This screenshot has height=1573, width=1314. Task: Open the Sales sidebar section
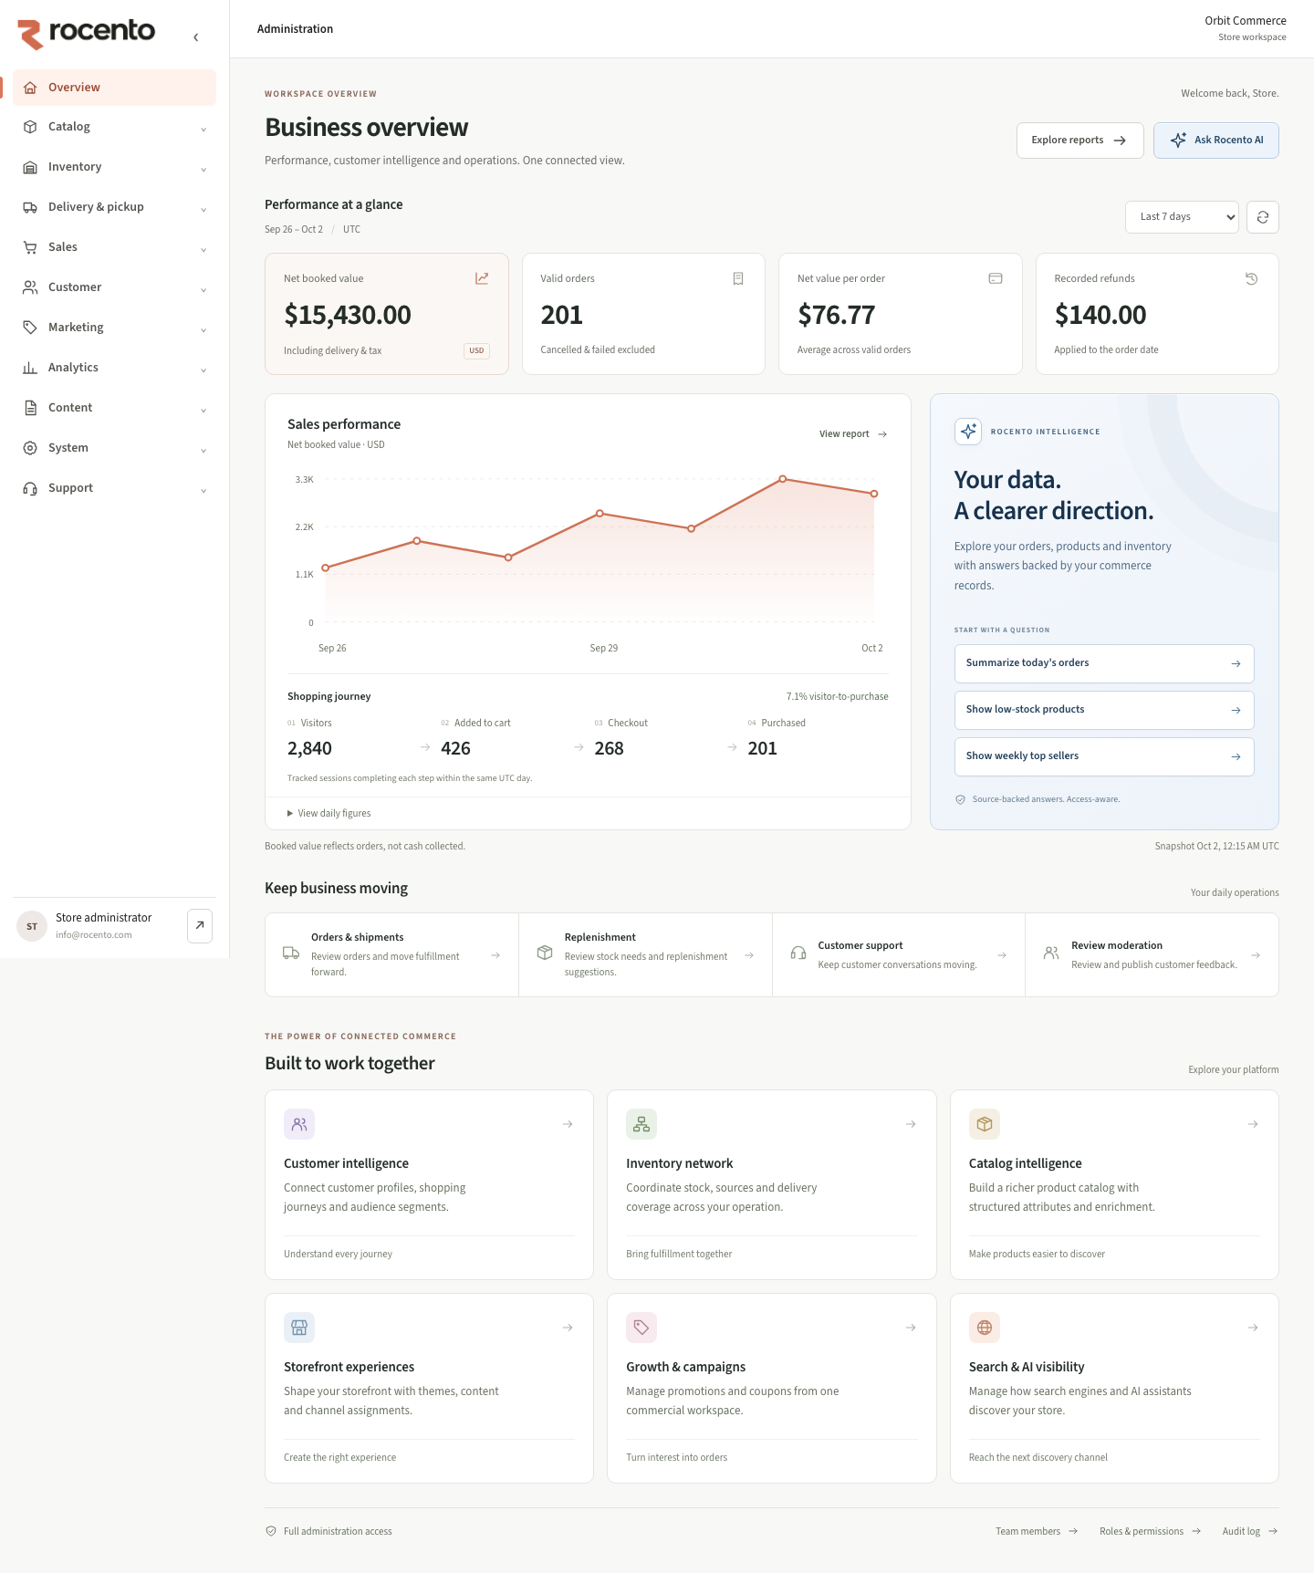coord(114,247)
